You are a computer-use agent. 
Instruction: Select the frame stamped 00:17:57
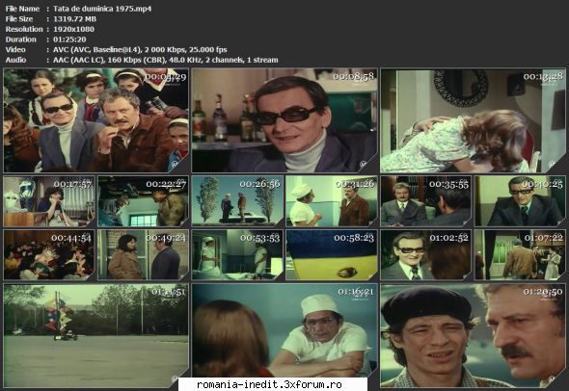coord(49,201)
